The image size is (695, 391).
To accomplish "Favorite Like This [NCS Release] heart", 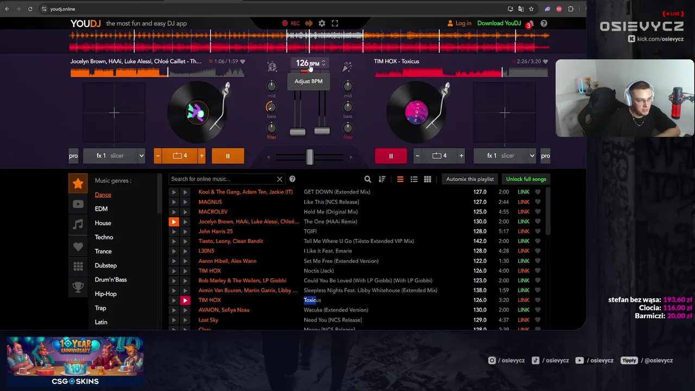I will 538,202.
